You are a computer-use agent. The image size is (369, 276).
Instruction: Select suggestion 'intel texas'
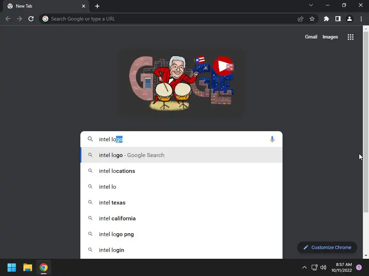182,202
